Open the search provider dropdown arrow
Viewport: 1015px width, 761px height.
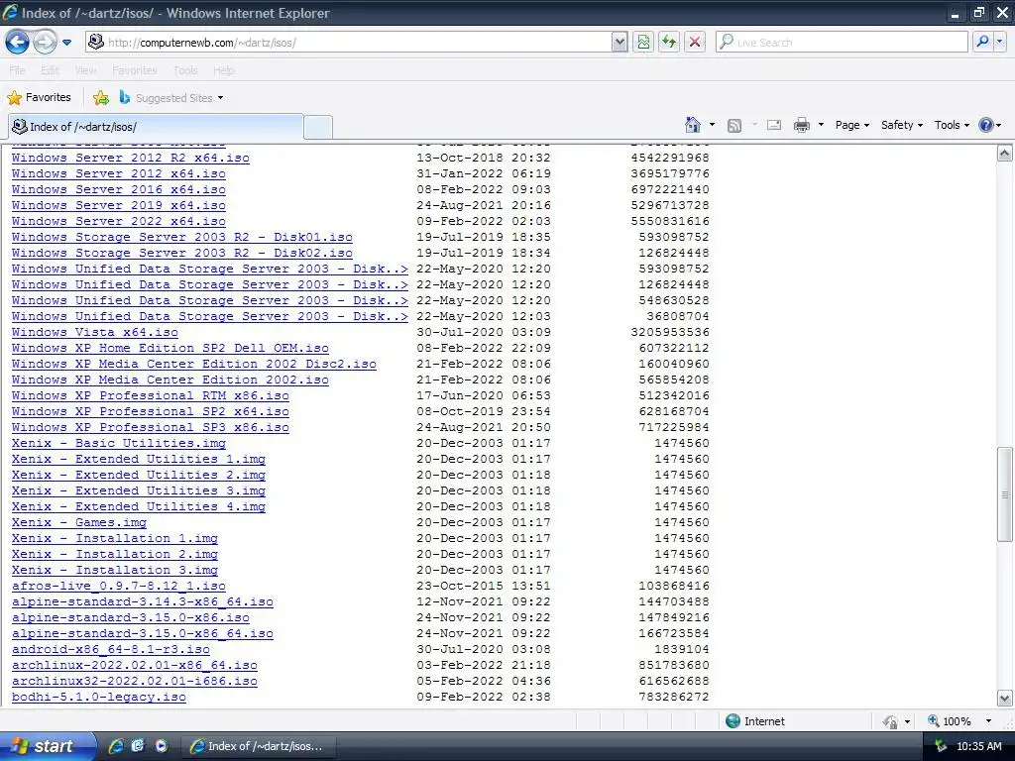coord(1000,42)
